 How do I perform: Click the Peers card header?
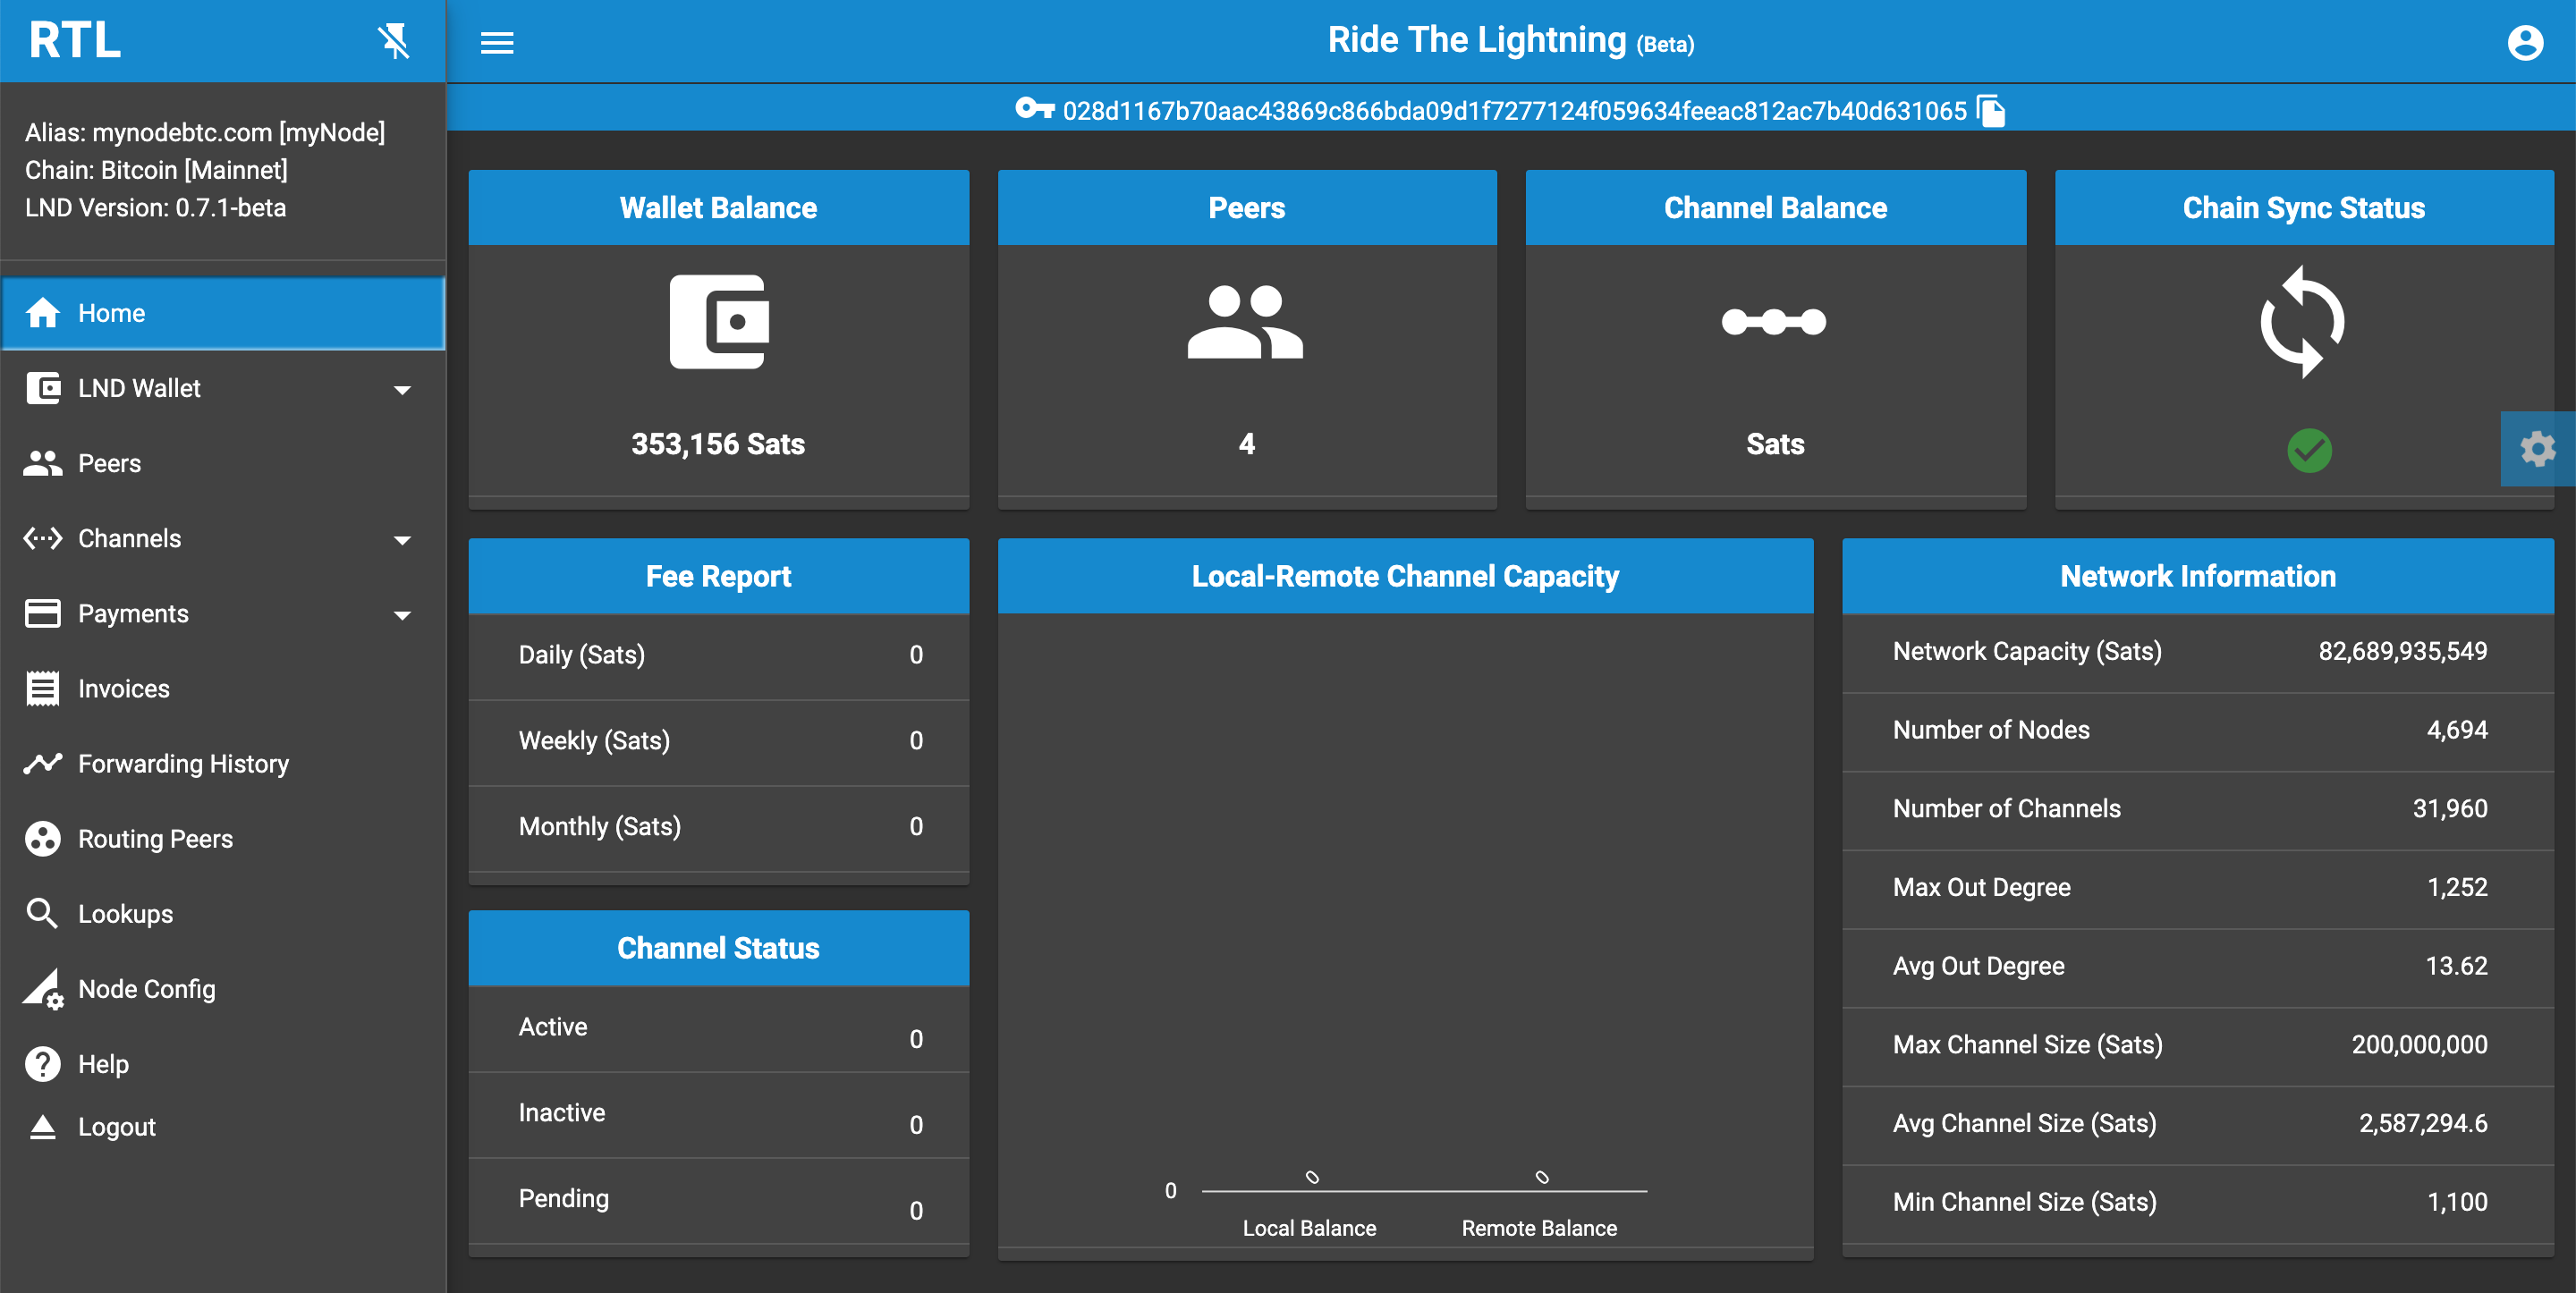[1246, 207]
